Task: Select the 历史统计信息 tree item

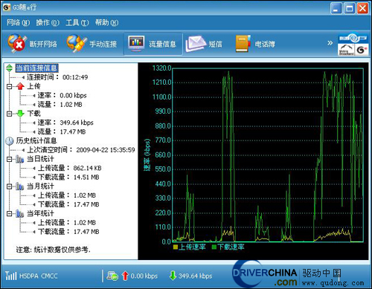Action: tap(36, 140)
